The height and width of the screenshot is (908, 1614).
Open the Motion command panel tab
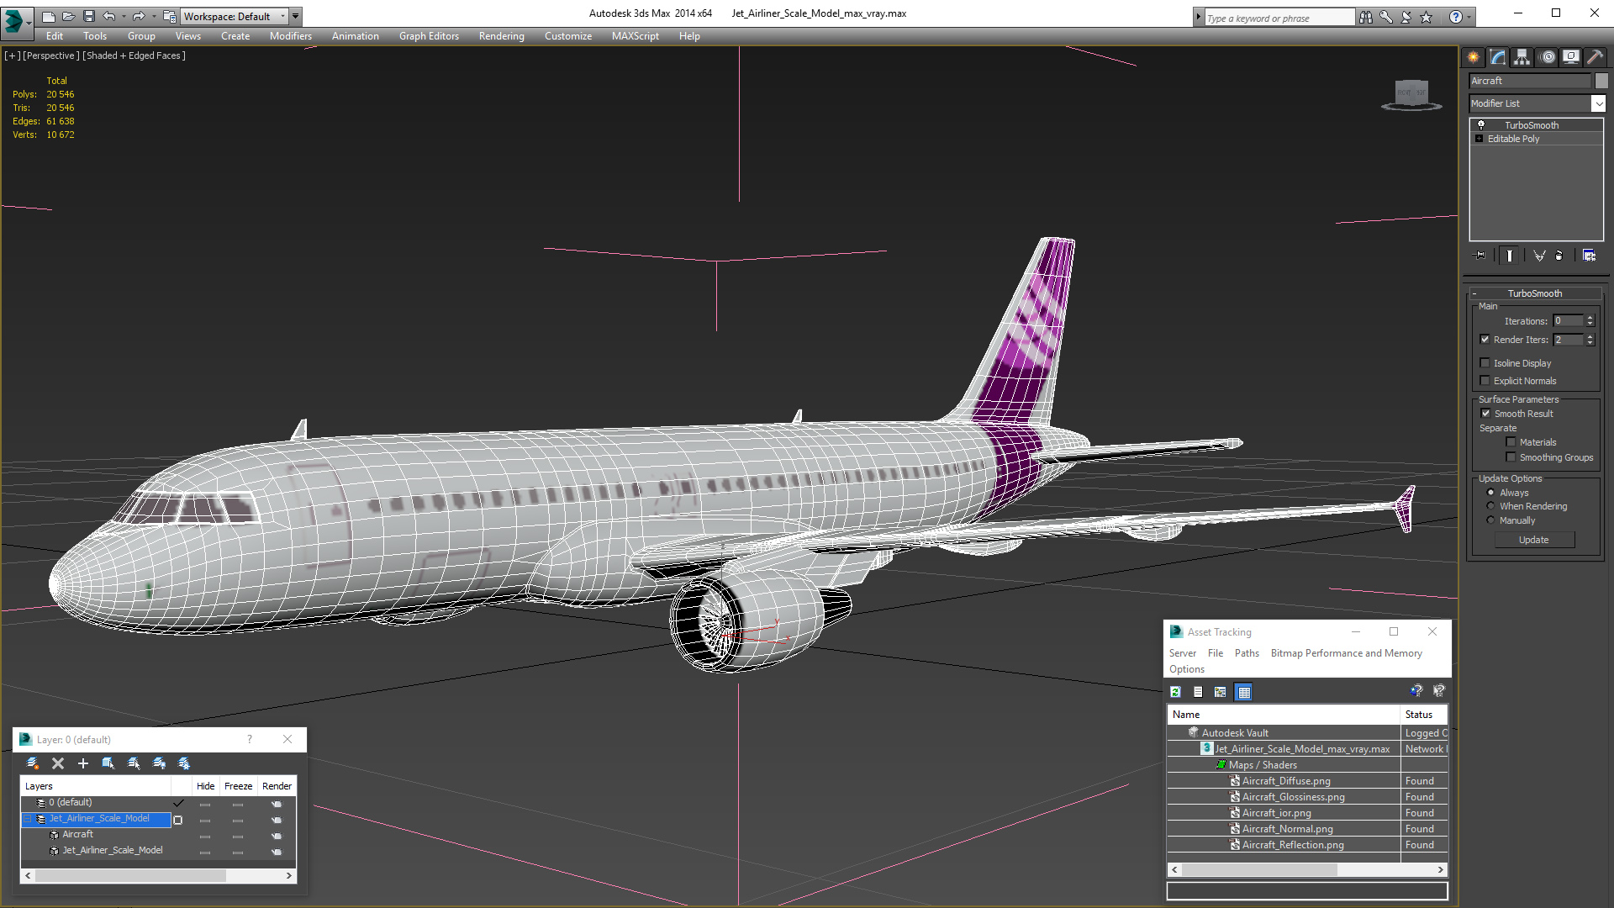point(1548,57)
